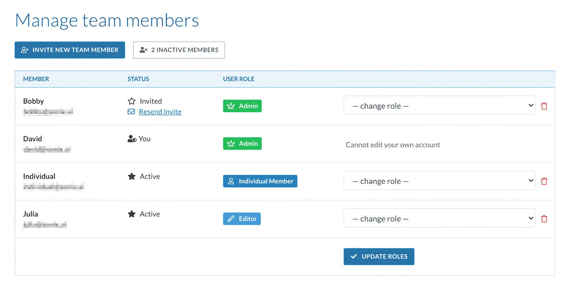Click the envelope icon beside Resend invite
The image size is (567, 283).
pyautogui.click(x=131, y=112)
